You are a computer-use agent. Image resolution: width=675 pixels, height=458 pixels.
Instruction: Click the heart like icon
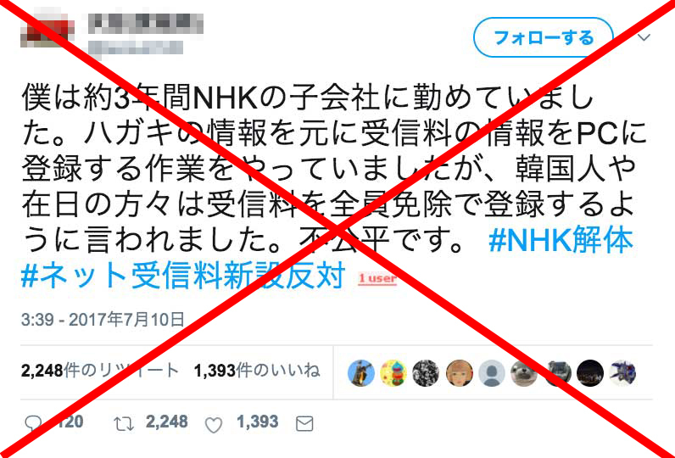tap(214, 425)
